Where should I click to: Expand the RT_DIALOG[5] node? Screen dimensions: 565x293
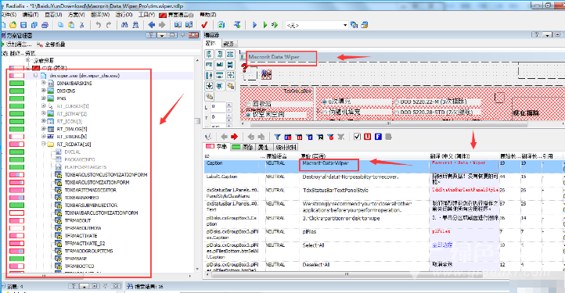pos(43,129)
